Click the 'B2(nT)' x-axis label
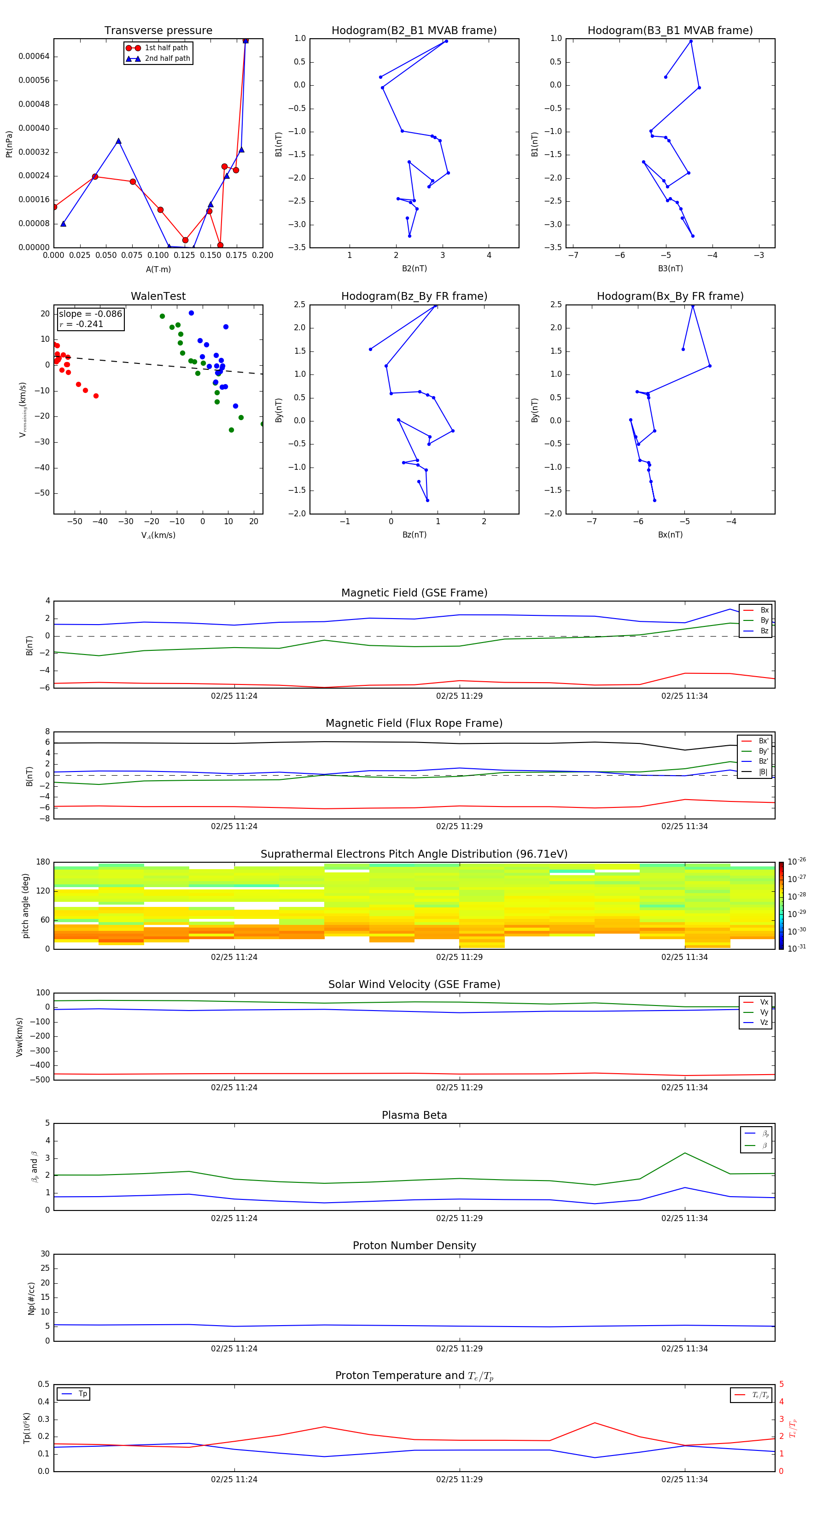Image resolution: width=829 pixels, height=1520 pixels. (x=414, y=269)
